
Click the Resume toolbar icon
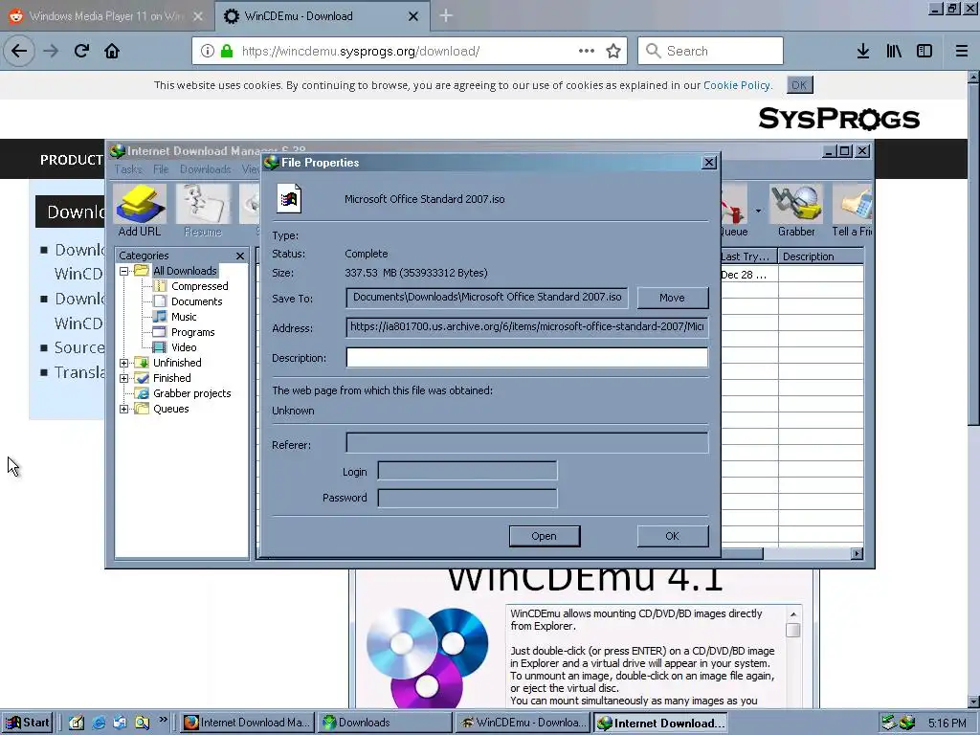pos(203,211)
